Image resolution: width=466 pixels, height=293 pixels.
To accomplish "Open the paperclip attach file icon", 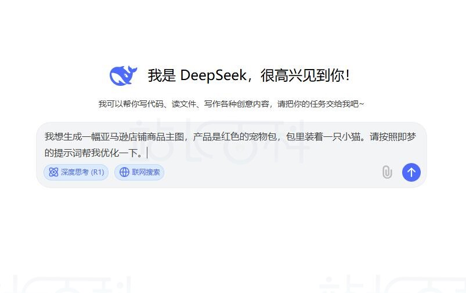I will 387,172.
